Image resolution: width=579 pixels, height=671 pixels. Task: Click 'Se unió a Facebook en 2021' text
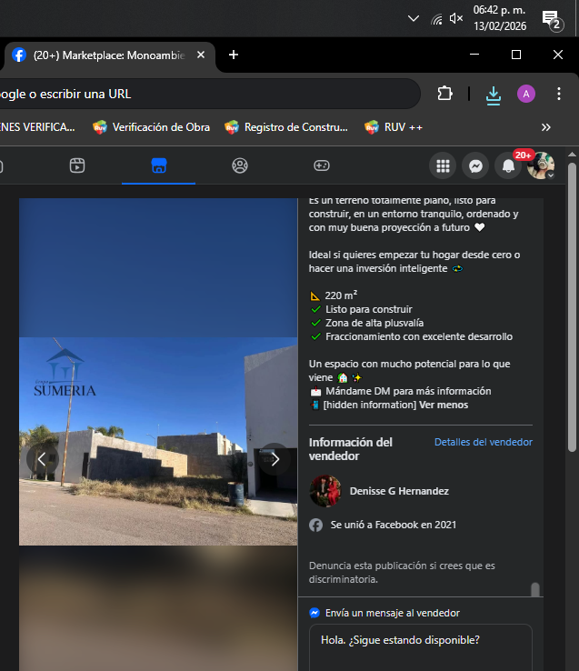coord(394,526)
